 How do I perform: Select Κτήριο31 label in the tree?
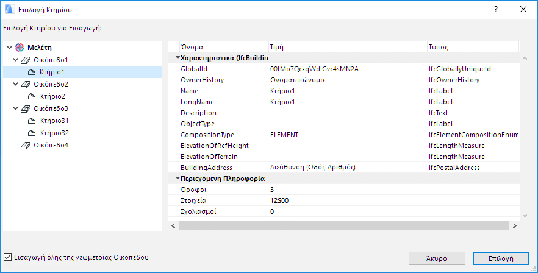pyautogui.click(x=54, y=121)
